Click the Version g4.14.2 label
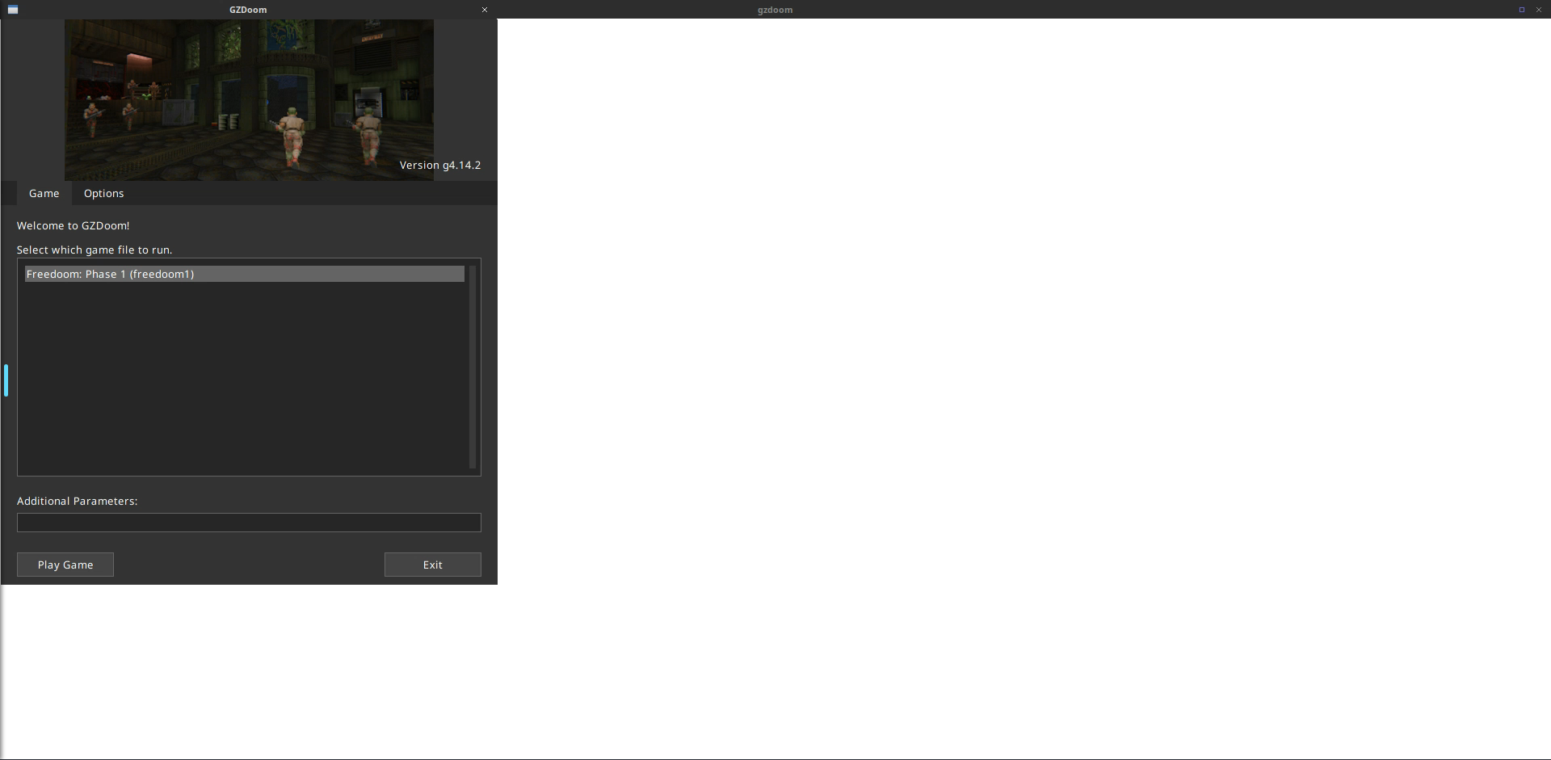The height and width of the screenshot is (760, 1551). coord(440,165)
